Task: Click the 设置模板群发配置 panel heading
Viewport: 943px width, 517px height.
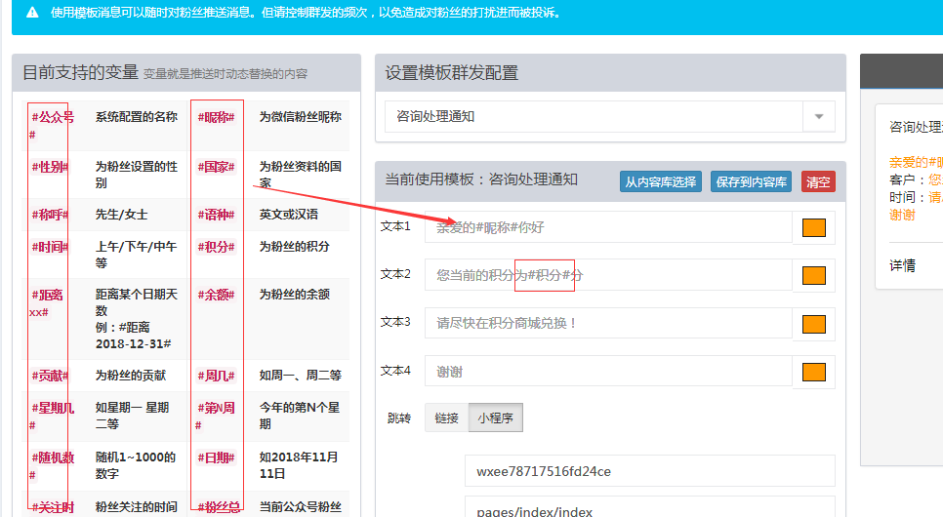Action: 452,73
